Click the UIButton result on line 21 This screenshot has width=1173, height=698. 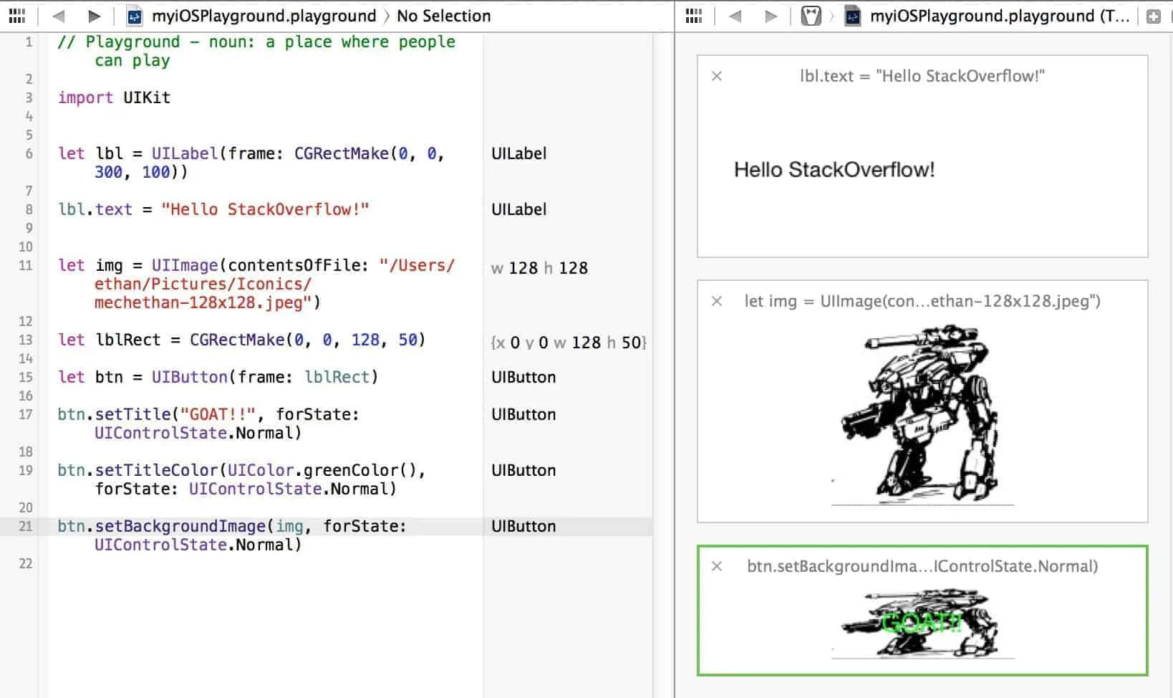coord(523,526)
